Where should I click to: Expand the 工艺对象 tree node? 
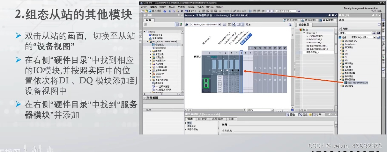(x=151, y=54)
